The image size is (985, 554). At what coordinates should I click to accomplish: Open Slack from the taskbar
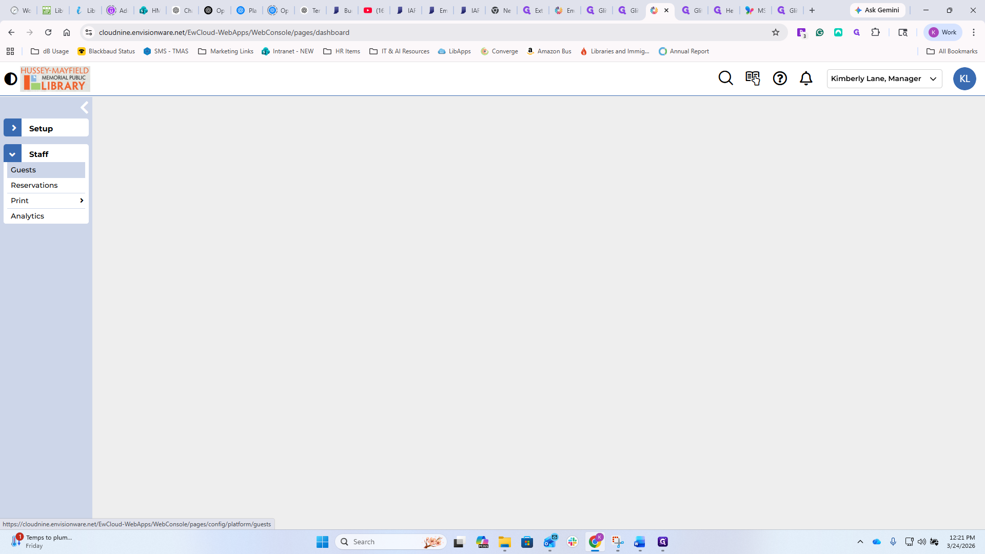click(x=573, y=542)
